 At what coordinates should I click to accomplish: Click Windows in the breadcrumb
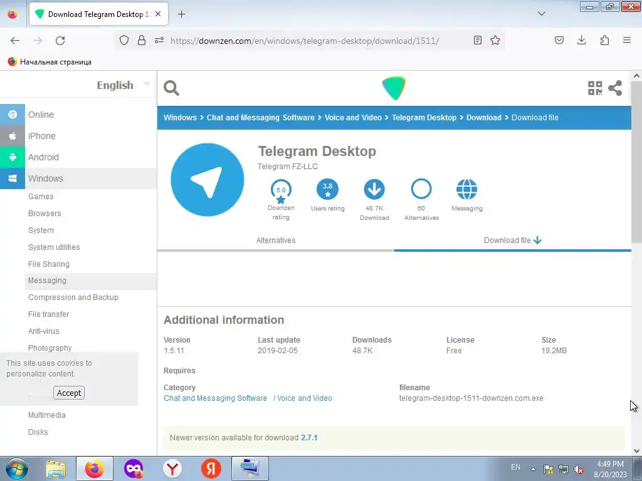[180, 117]
